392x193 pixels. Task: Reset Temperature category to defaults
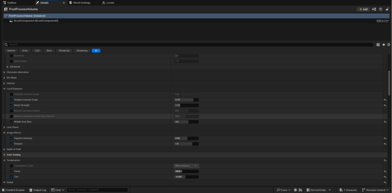(x=385, y=160)
